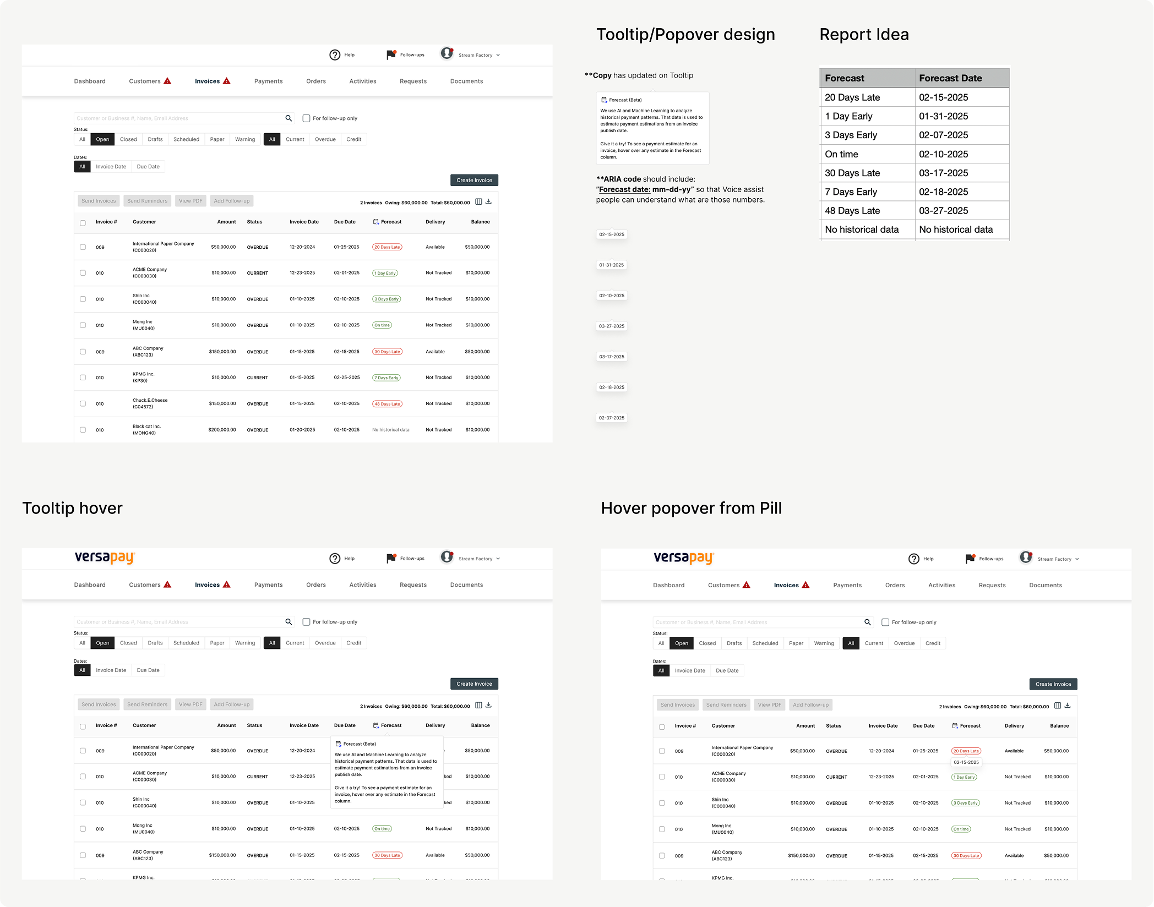This screenshot has width=1154, height=907.
Task: Click the Forecast column calendar icon in the top mockup
Action: [x=375, y=222]
